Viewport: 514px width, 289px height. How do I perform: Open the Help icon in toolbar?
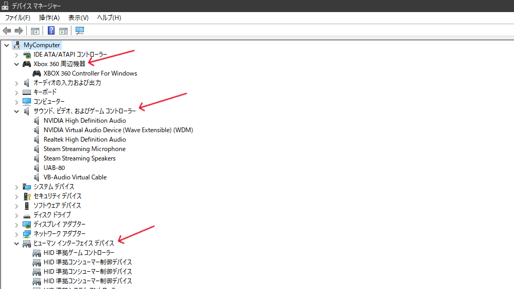[51, 31]
